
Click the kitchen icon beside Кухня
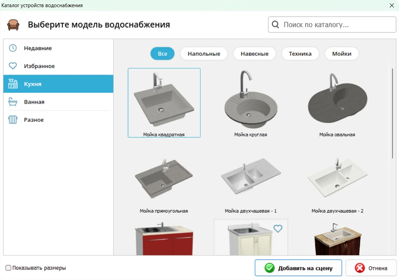(13, 84)
